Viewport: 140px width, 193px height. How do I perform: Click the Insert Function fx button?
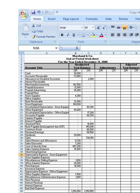pyautogui.click(x=77, y=48)
